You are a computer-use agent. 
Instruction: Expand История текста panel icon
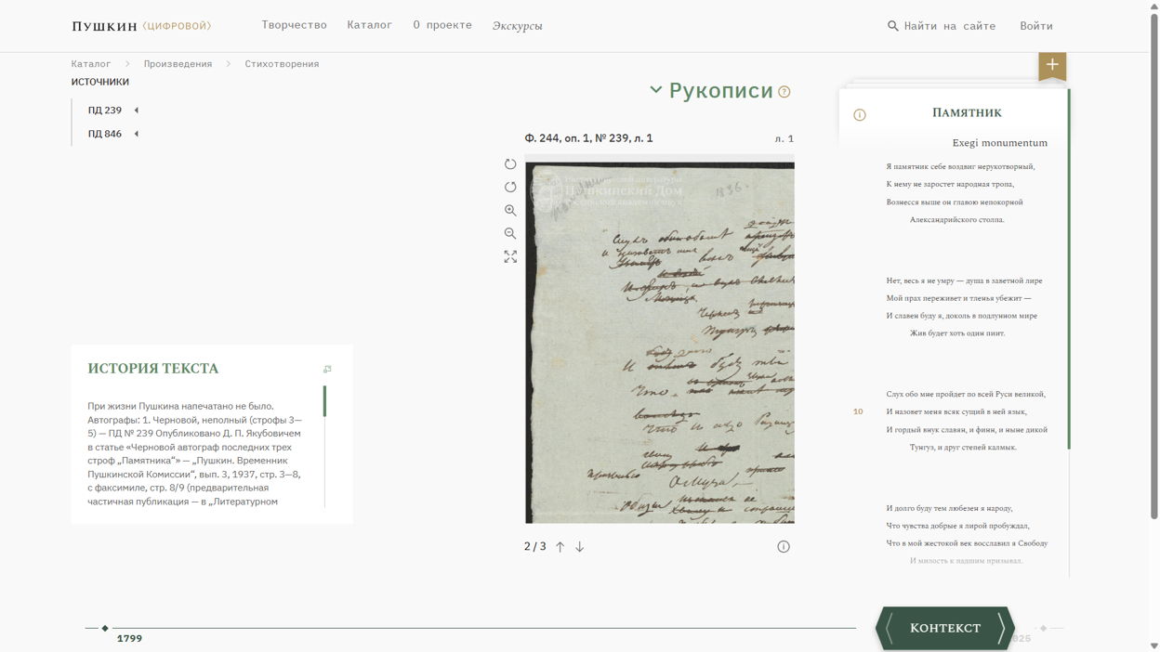[x=327, y=370]
